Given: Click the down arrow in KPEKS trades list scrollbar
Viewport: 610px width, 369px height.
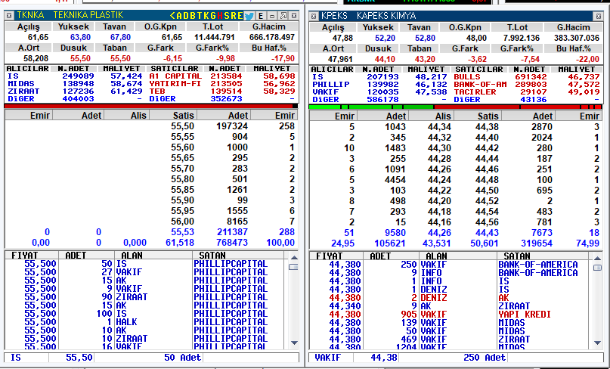Looking at the screenshot, I should click(598, 343).
